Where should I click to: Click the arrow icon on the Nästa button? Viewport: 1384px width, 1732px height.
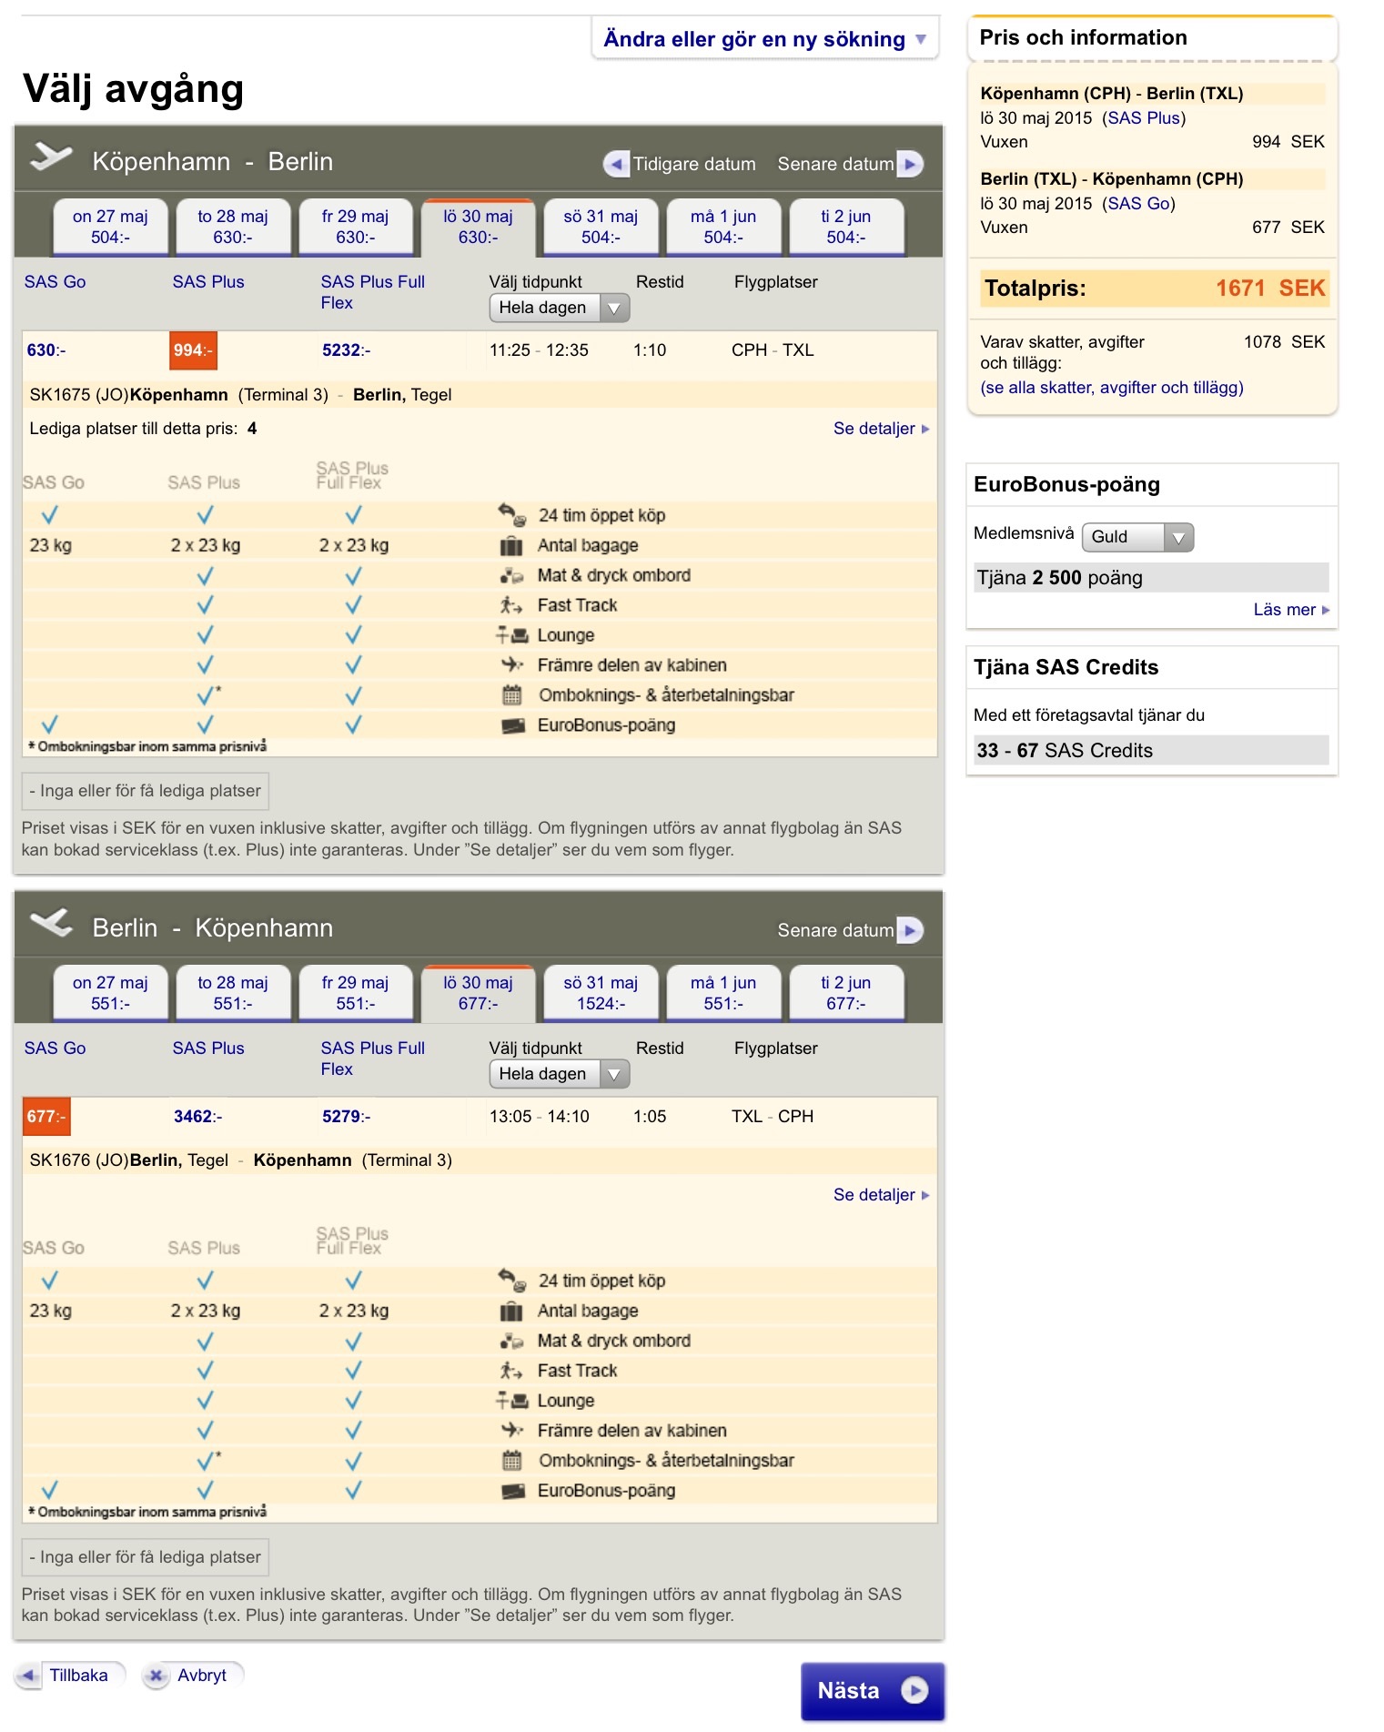(x=914, y=1690)
